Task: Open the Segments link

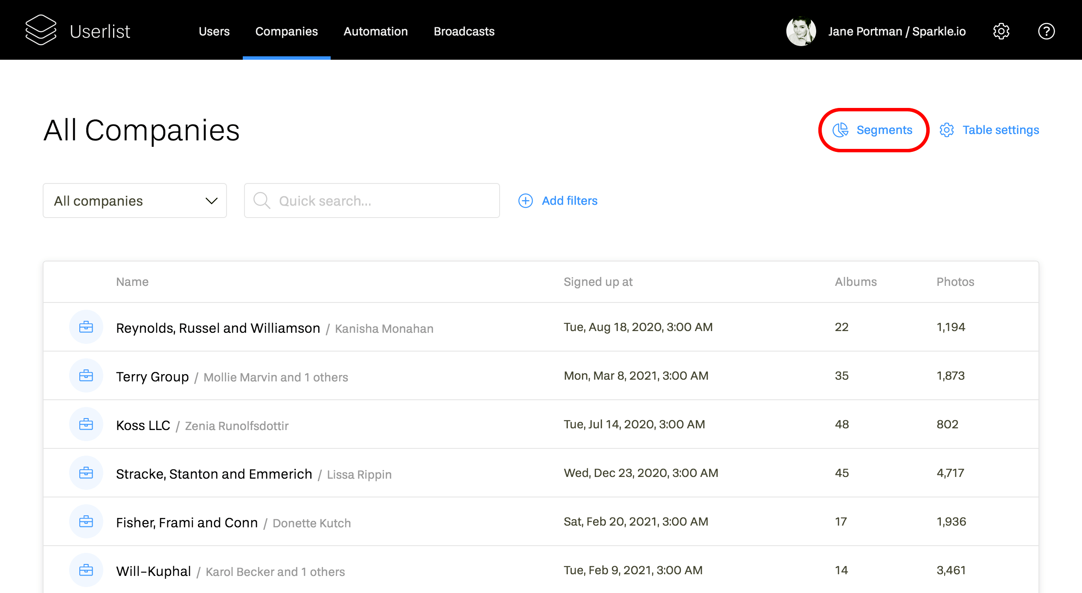Action: point(884,130)
